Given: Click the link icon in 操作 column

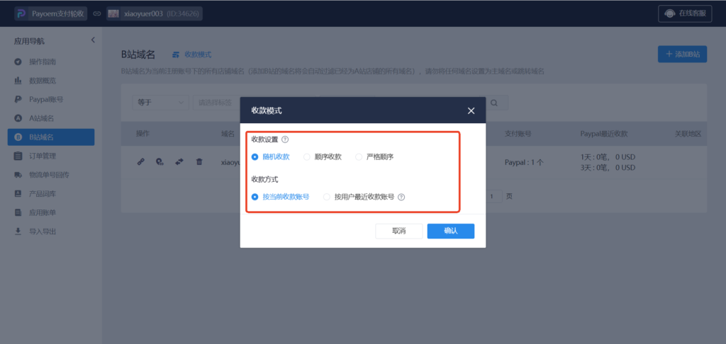Looking at the screenshot, I should coord(140,161).
